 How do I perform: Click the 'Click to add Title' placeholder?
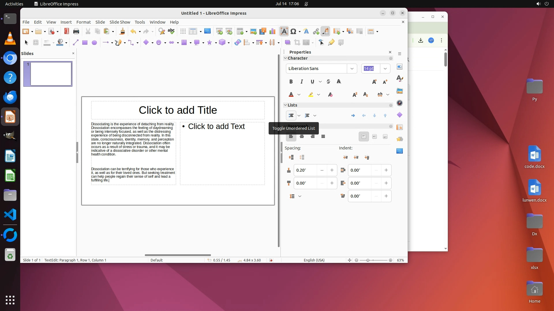click(178, 110)
